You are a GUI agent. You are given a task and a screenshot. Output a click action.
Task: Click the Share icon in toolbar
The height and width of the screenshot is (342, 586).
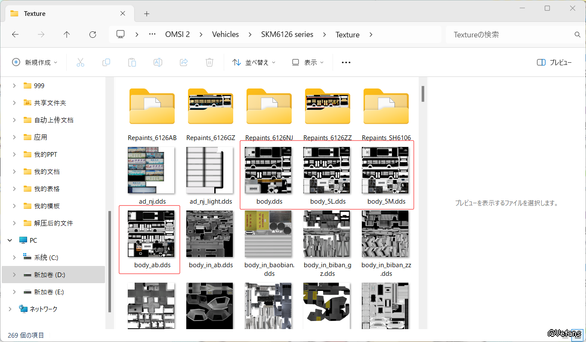coord(184,62)
